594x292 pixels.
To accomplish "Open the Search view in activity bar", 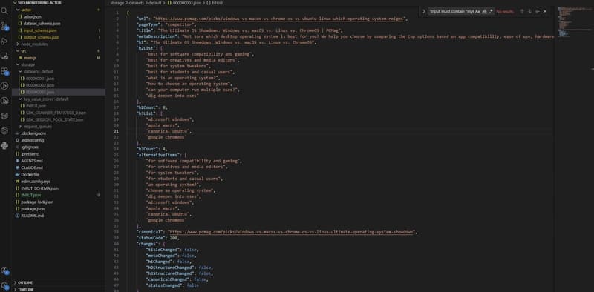I will click(4, 11).
